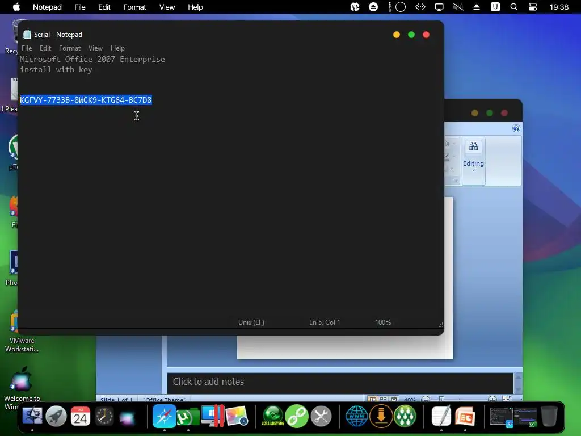
Task: Click the line 'install with key'
Action: click(x=56, y=69)
